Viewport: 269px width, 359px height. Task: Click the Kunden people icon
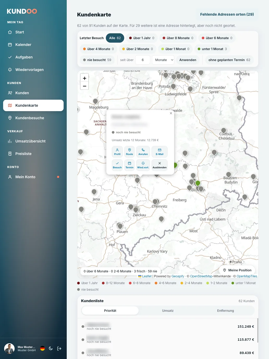click(10, 93)
